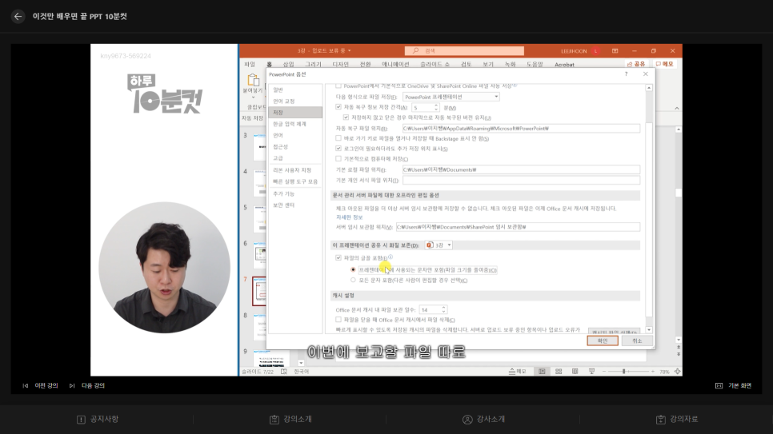Toggle 파일의 글꼴 포함 checkbox
This screenshot has width=773, height=434.
pyautogui.click(x=338, y=257)
